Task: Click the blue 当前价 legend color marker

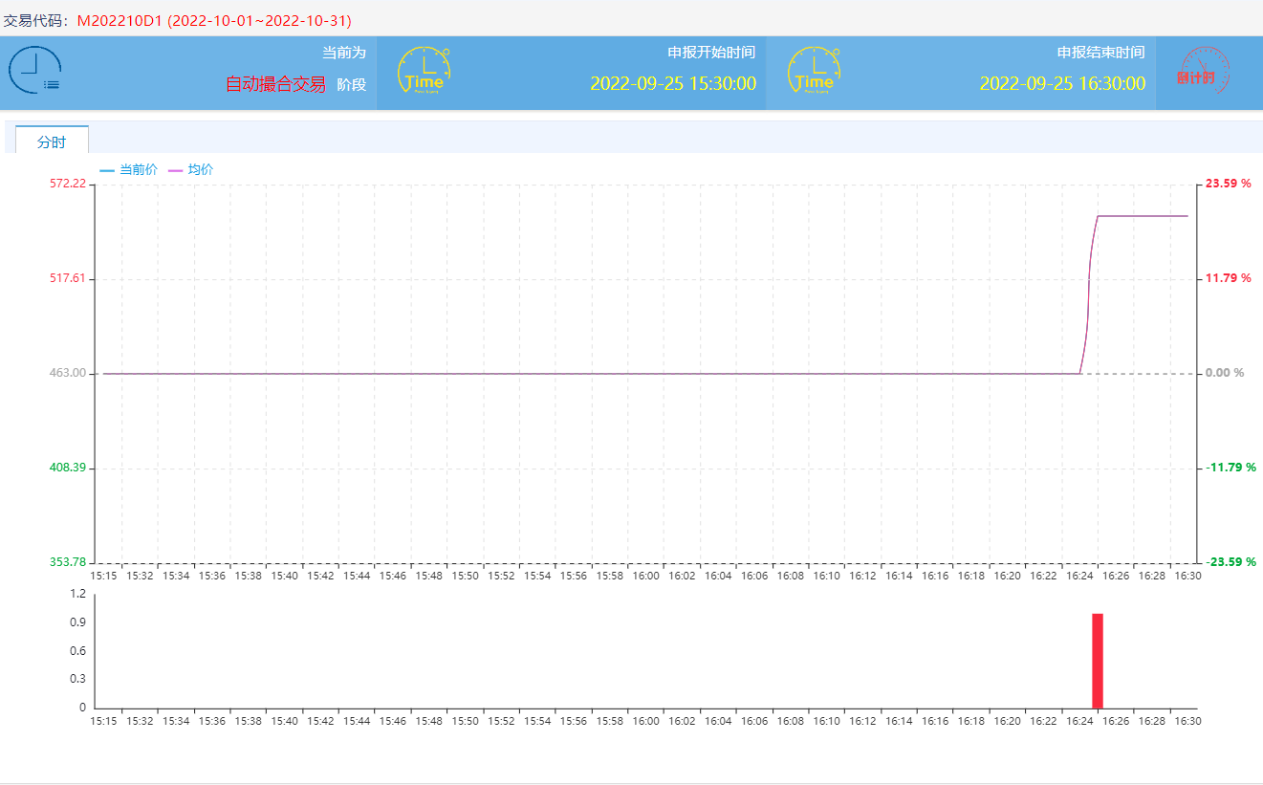Action: tap(107, 170)
